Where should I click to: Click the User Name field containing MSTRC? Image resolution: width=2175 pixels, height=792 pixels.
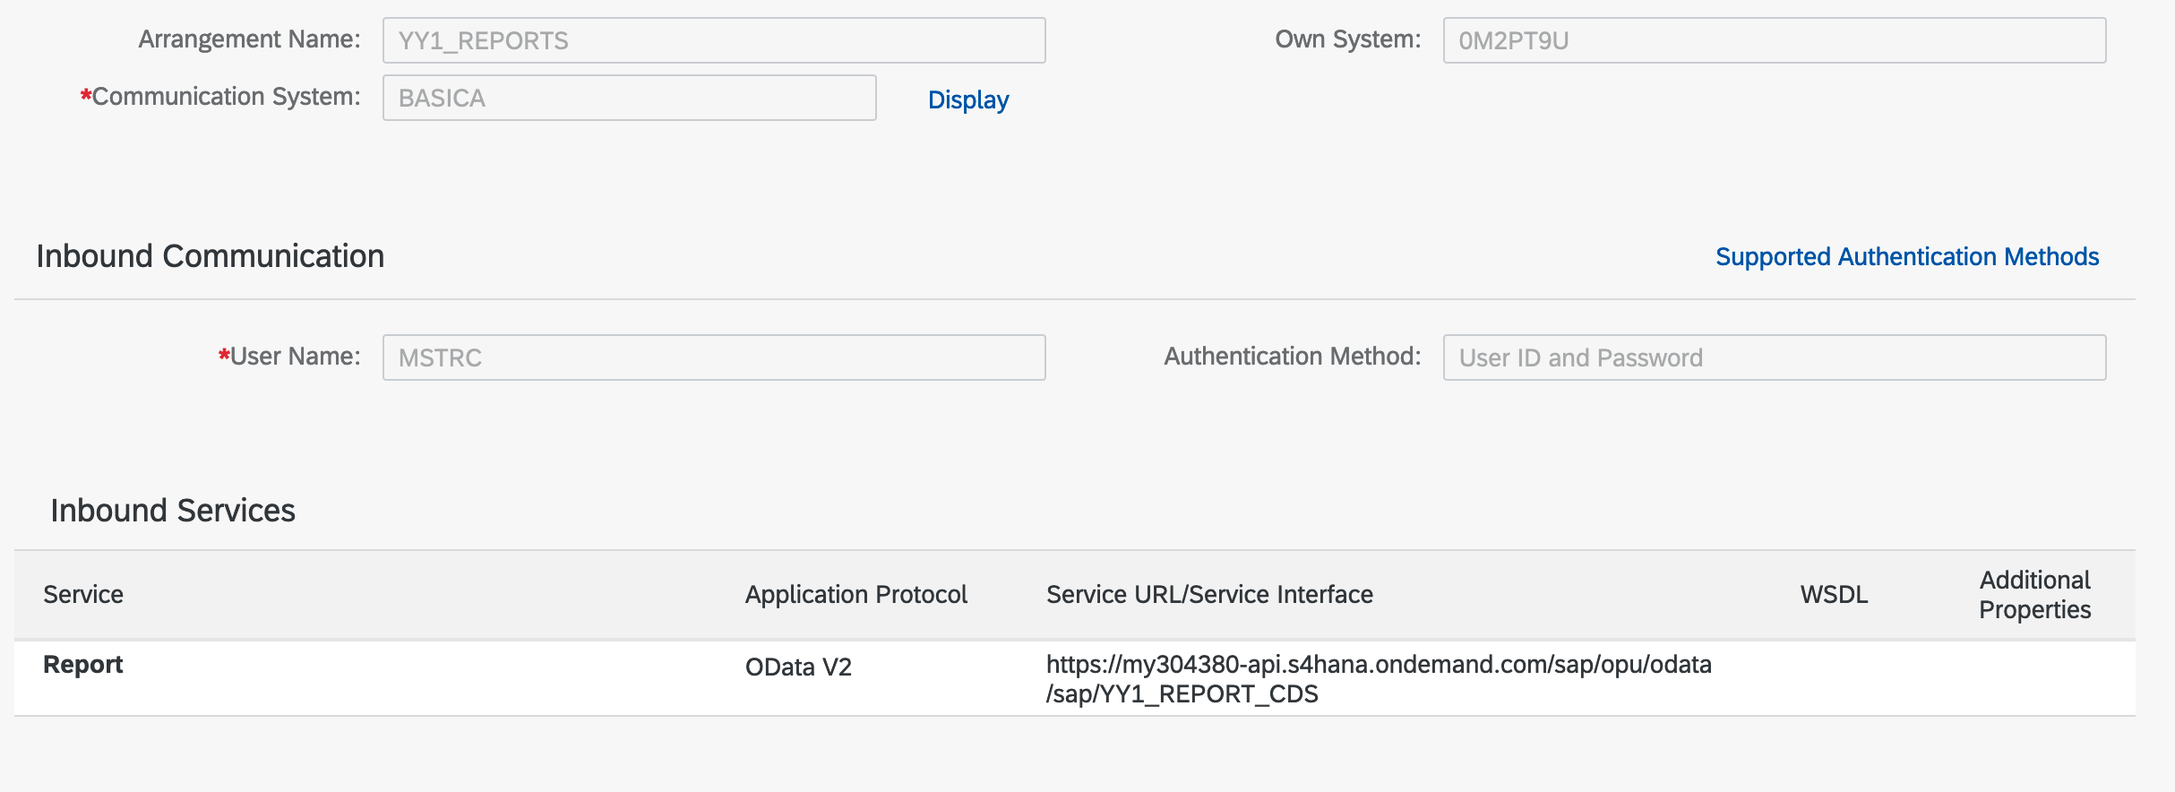(x=713, y=357)
